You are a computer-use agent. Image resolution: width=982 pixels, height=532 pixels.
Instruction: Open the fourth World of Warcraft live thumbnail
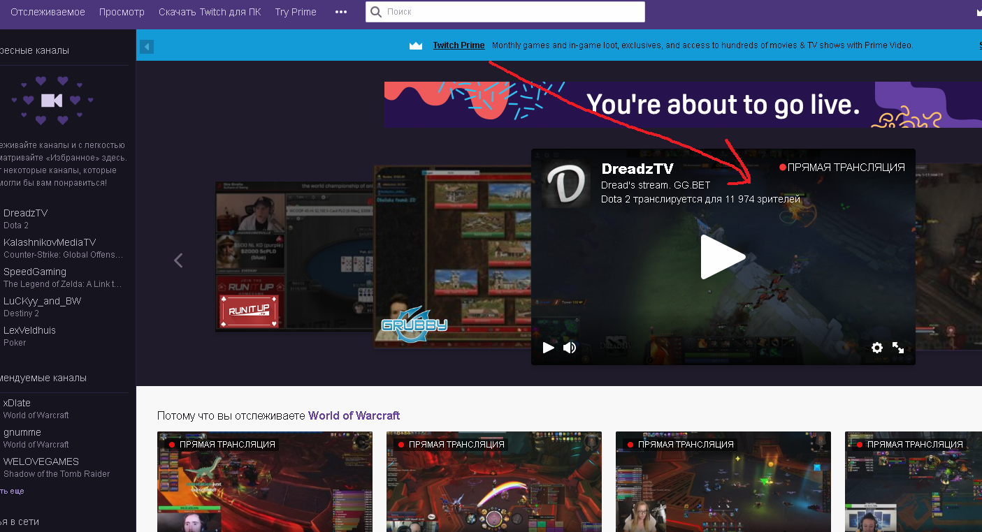(x=914, y=482)
